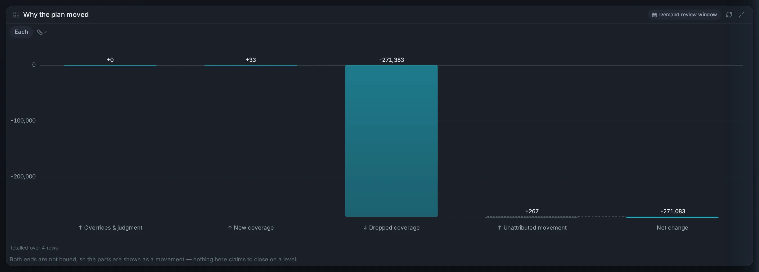Click the "Both ends are not bound" footnote
The image size is (759, 272).
[153, 259]
